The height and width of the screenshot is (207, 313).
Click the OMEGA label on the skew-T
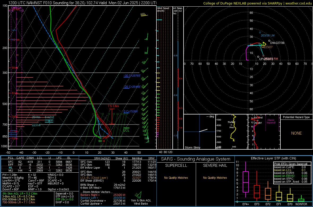pyautogui.click(x=16, y=8)
